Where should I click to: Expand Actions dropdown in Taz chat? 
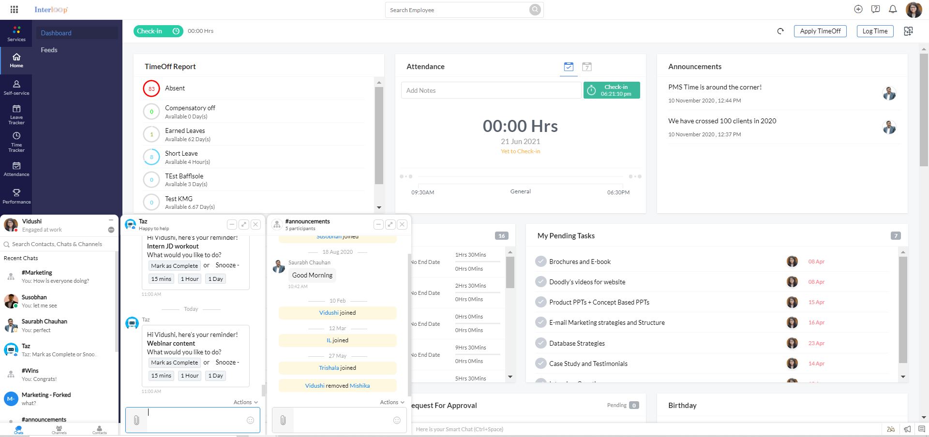(x=246, y=402)
